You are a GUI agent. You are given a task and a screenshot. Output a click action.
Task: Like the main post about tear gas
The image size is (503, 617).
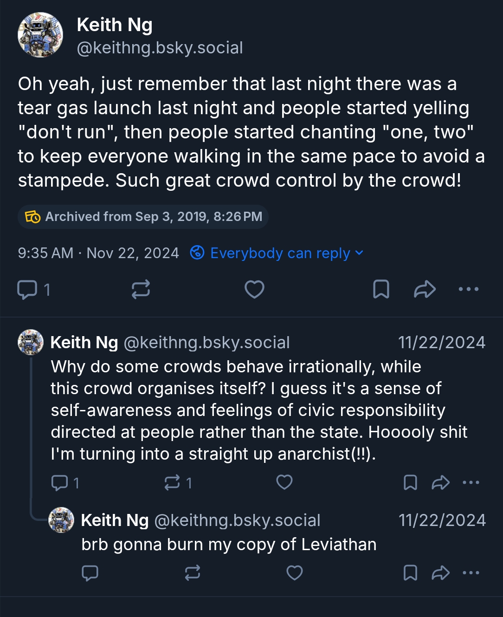[254, 289]
